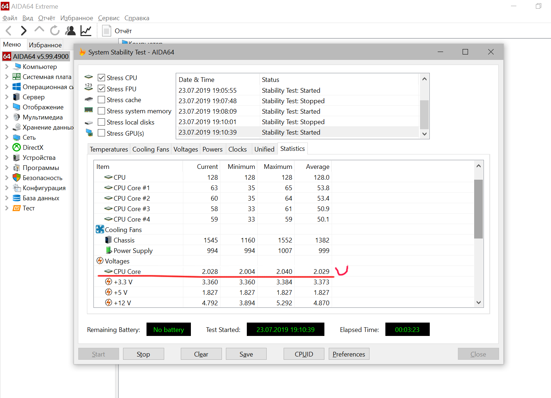Image resolution: width=551 pixels, height=398 pixels.
Task: Open the Вид menu
Action: click(27, 18)
